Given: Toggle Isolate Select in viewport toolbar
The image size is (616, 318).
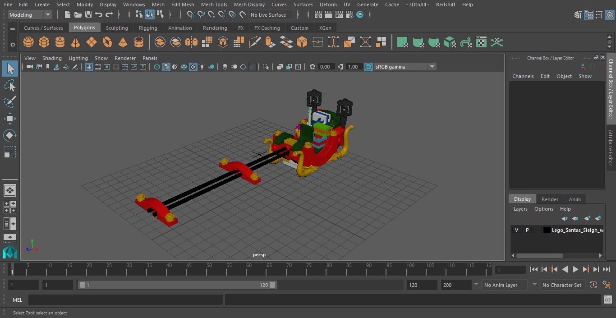Looking at the screenshot, I should coord(266,67).
